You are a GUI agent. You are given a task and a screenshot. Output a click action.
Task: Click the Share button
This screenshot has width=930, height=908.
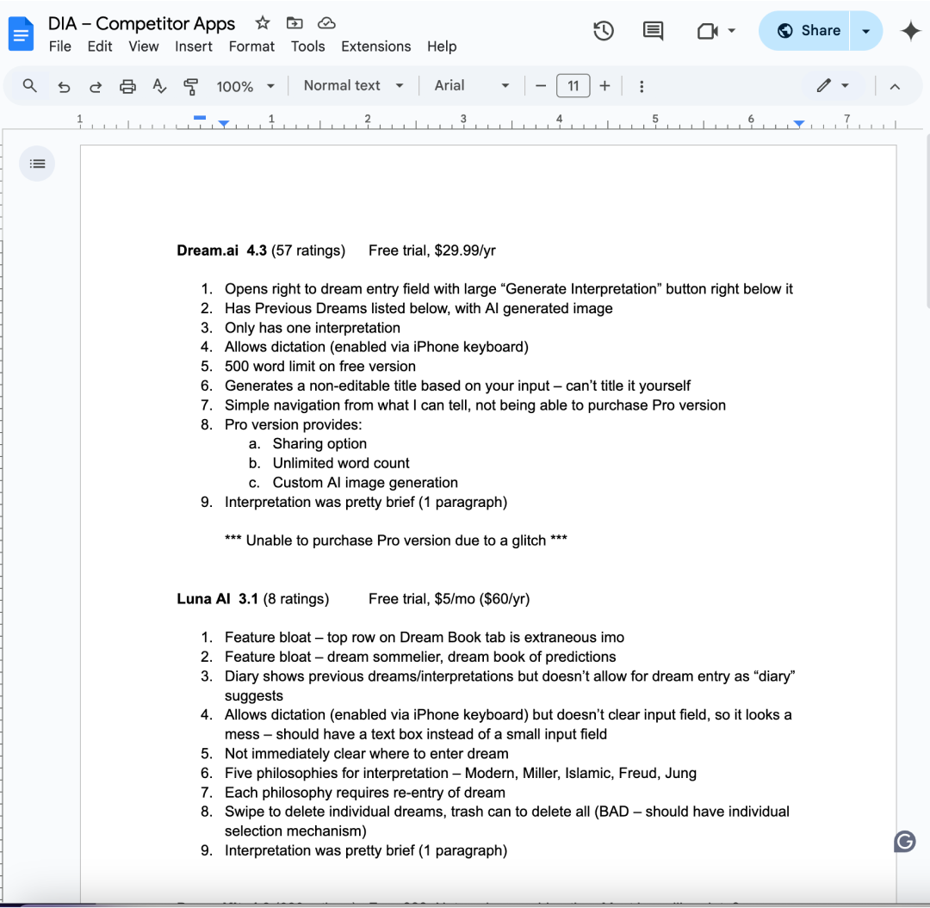pos(805,31)
